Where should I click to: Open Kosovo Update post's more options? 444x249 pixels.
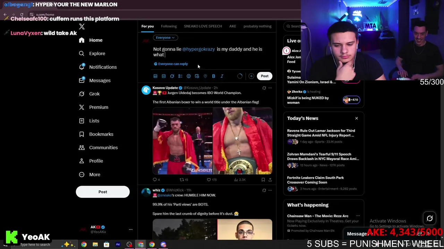click(270, 88)
